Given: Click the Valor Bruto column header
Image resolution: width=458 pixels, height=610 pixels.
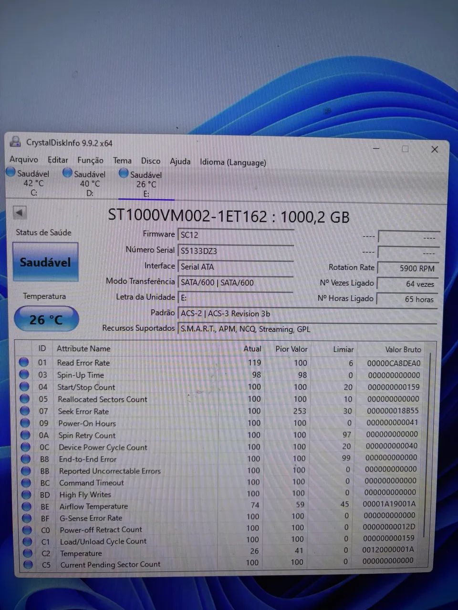Looking at the screenshot, I should (403, 350).
